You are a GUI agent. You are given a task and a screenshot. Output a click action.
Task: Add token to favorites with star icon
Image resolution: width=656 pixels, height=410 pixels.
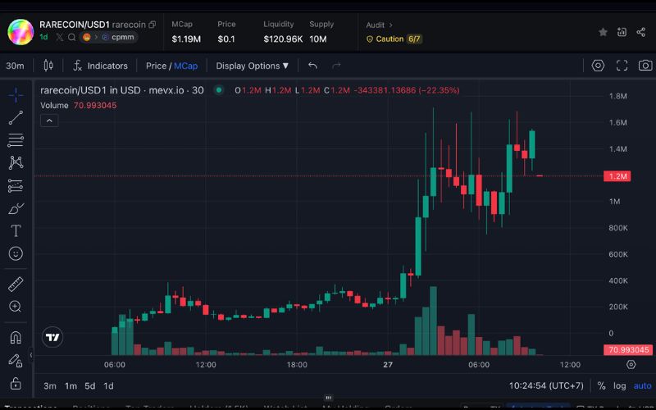(604, 32)
